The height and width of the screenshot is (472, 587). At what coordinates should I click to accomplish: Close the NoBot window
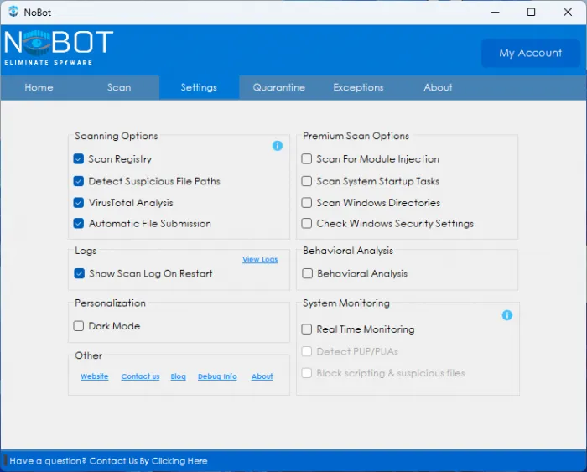coord(568,12)
